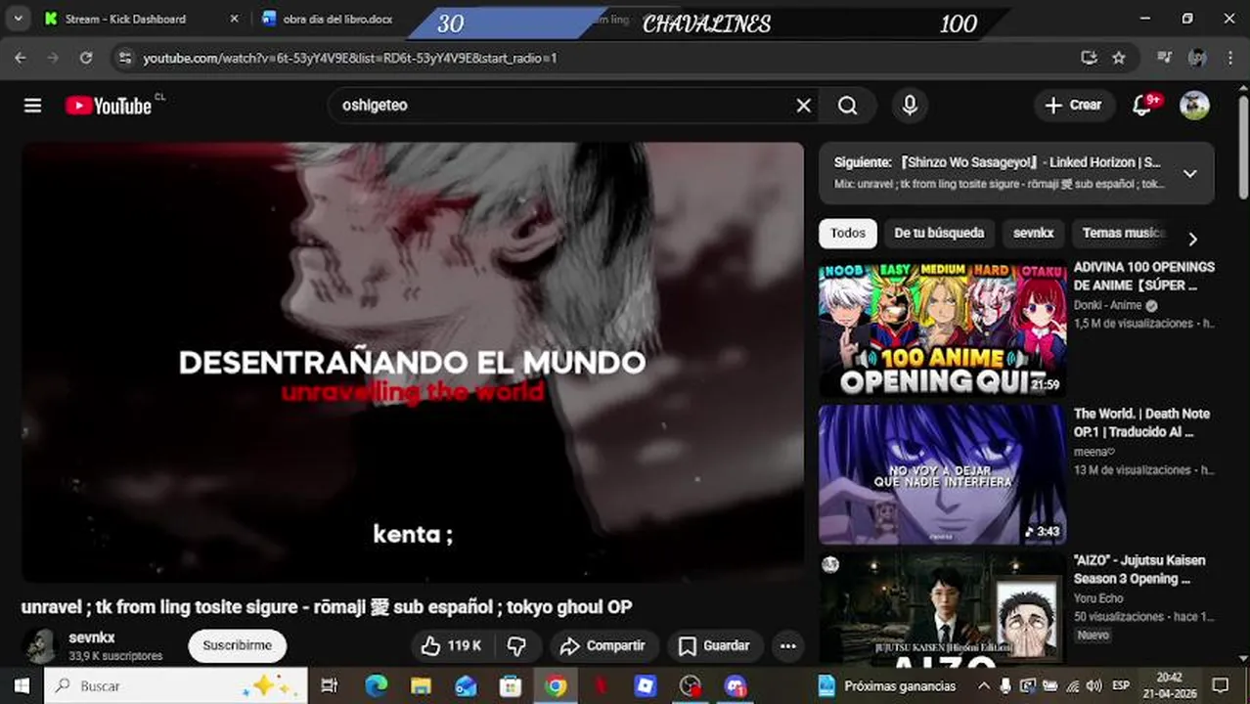Reload the page with the refresh icon
The height and width of the screenshot is (704, 1250).
tap(86, 58)
